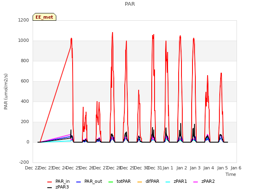261x195 pixels.
Task: Click the 200 y-axis tick label
Action: (x=25, y=122)
